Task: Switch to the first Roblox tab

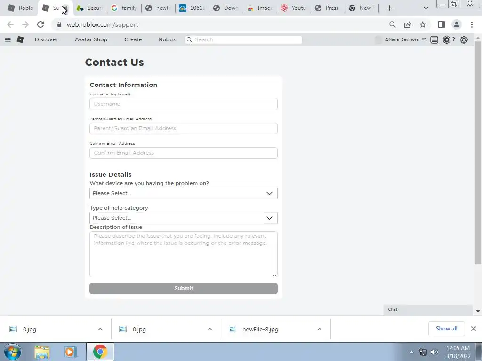Action: click(x=20, y=8)
